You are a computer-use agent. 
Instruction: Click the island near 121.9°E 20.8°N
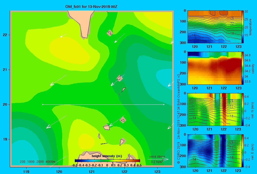(x=120, y=78)
